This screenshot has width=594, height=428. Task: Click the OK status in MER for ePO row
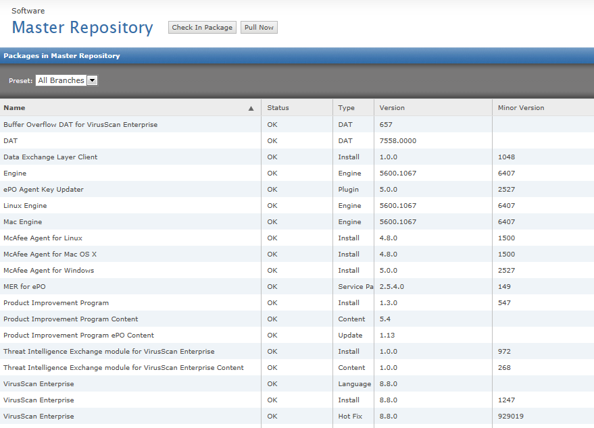(272, 287)
